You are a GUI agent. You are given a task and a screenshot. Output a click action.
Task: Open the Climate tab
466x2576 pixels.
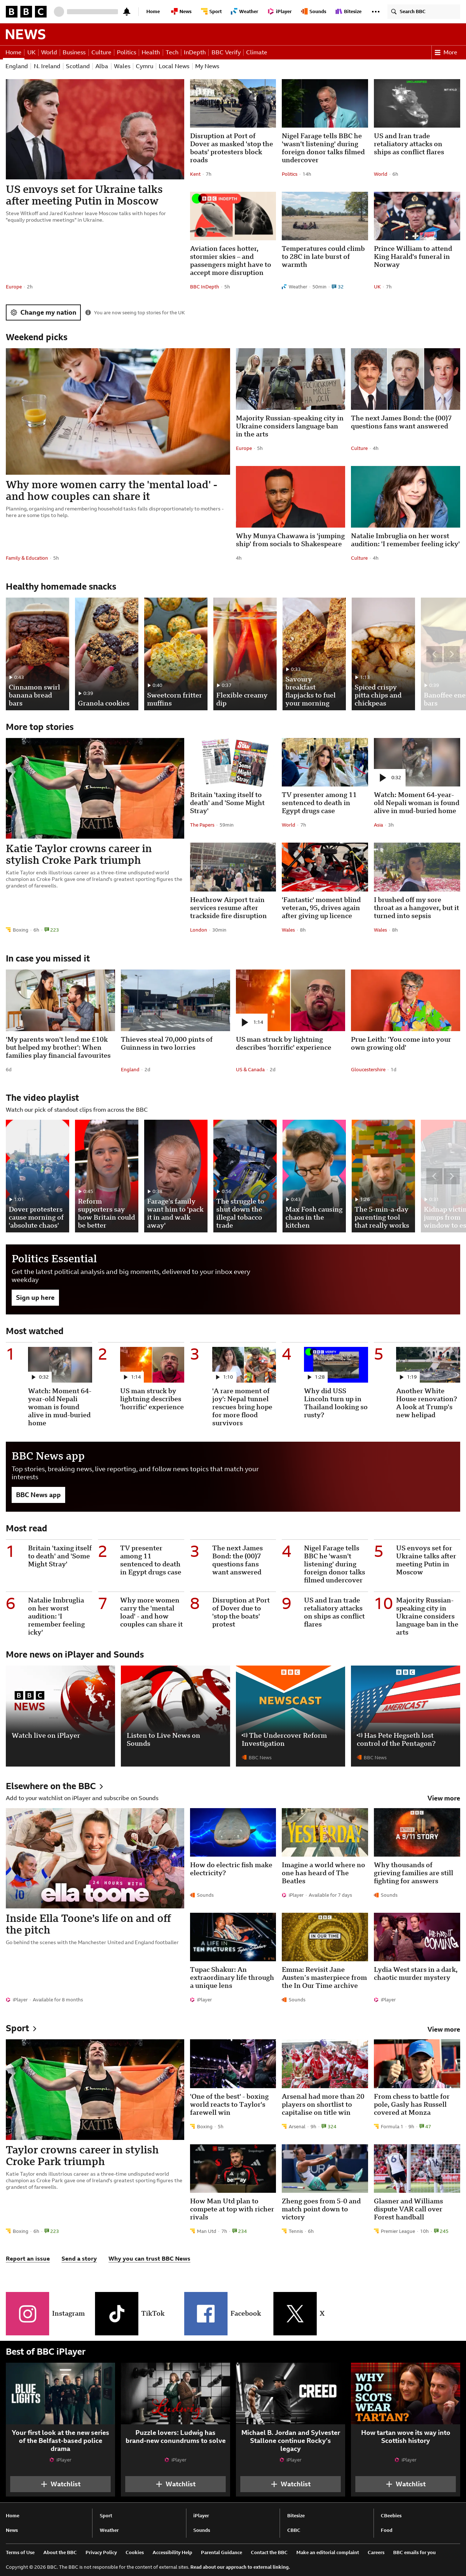point(256,52)
